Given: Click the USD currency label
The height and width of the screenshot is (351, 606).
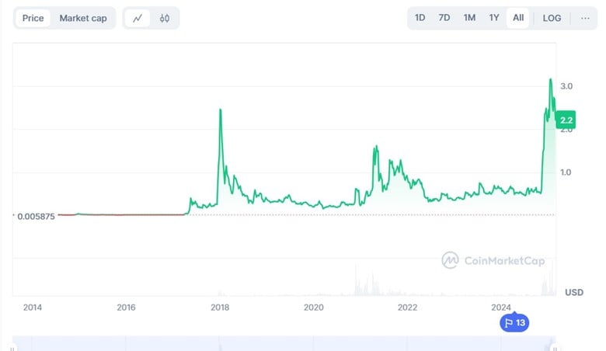Looking at the screenshot, I should 573,292.
